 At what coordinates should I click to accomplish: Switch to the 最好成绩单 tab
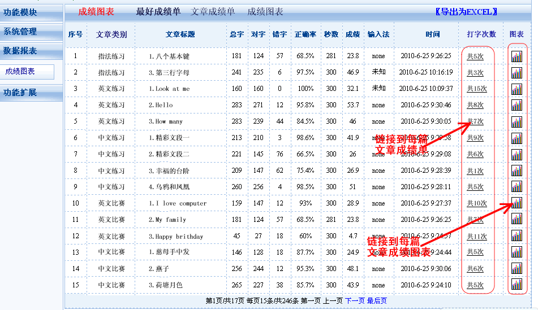click(158, 12)
